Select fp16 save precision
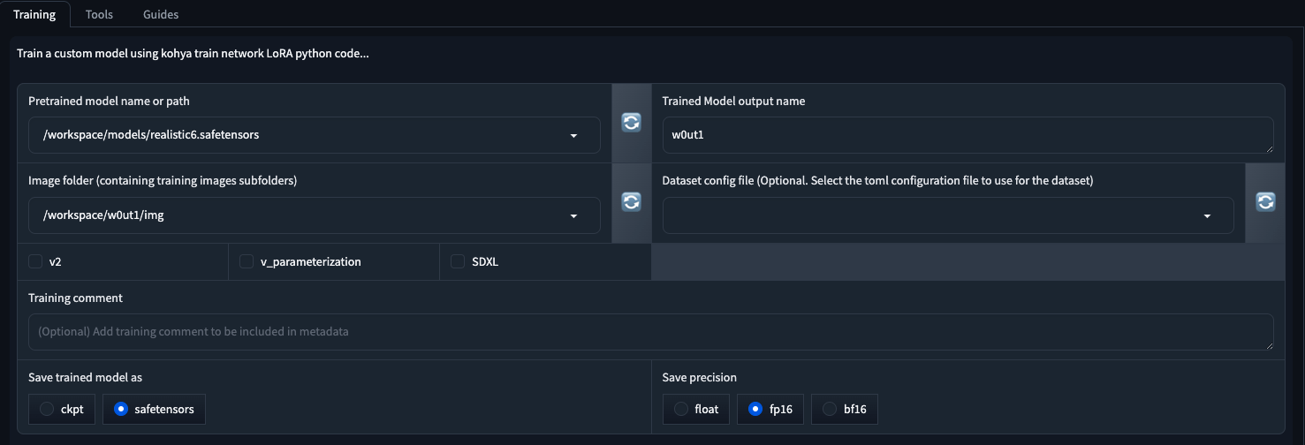This screenshot has width=1305, height=445. tap(755, 410)
